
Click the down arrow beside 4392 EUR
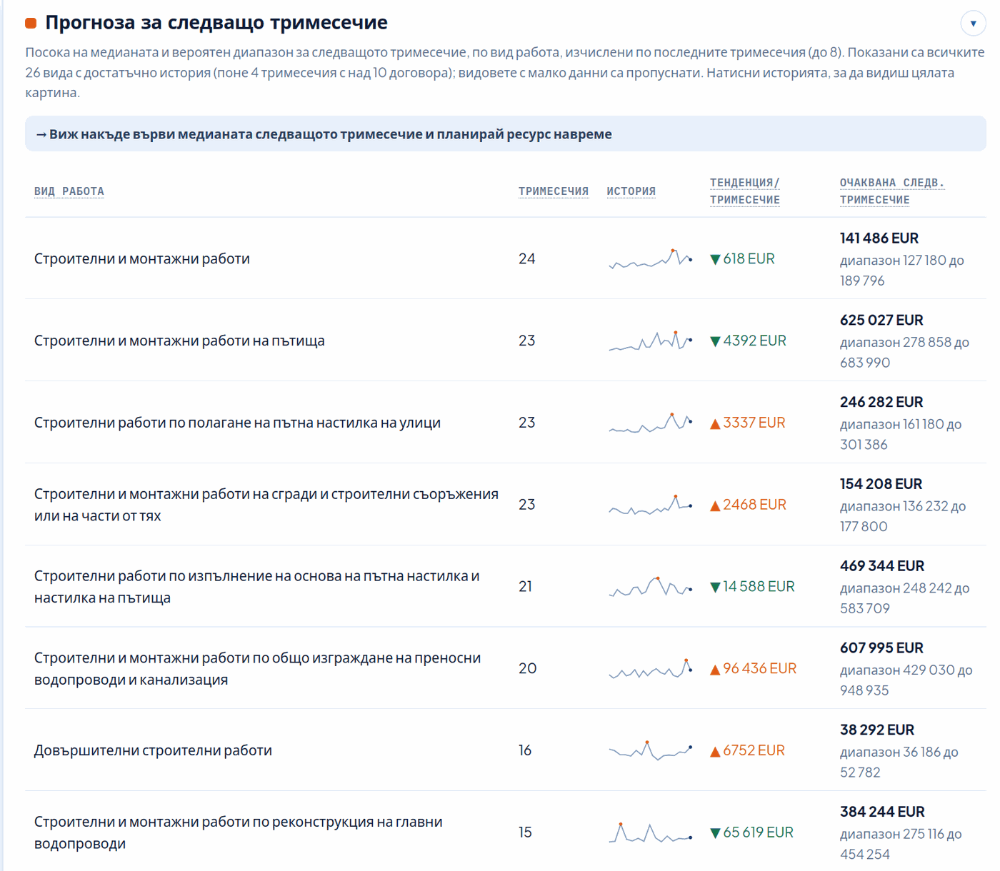pyautogui.click(x=715, y=341)
